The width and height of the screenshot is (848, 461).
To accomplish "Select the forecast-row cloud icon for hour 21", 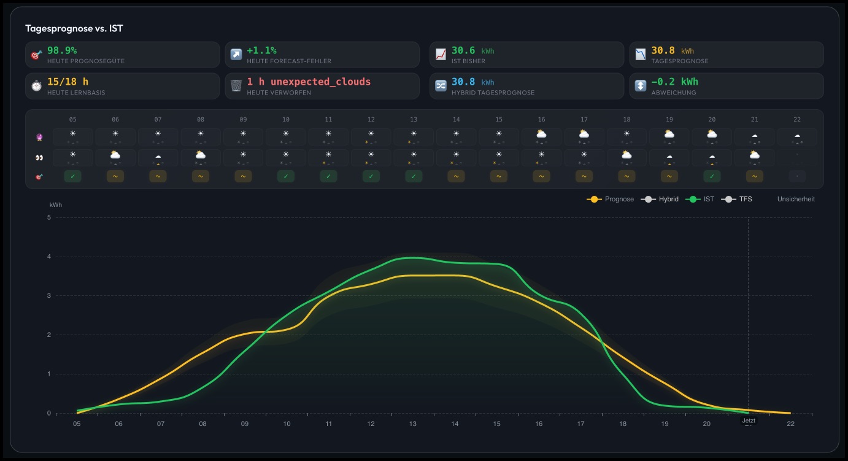I will (x=754, y=137).
